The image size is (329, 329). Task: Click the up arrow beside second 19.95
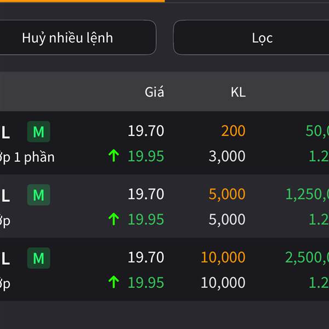click(114, 219)
